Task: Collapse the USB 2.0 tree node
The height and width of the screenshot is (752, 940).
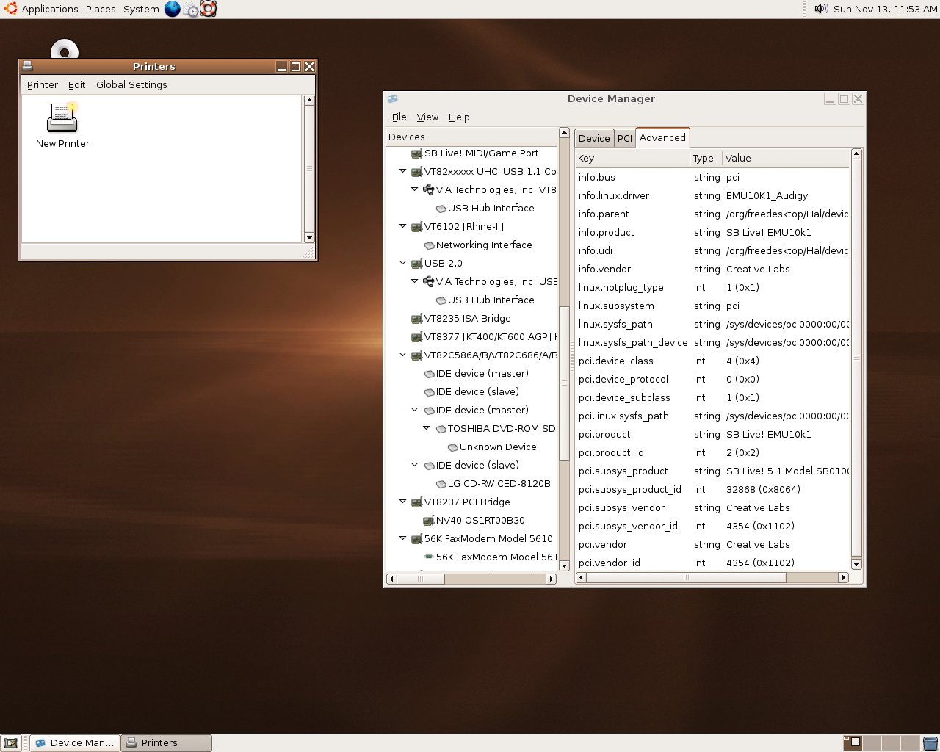Action: (x=402, y=263)
